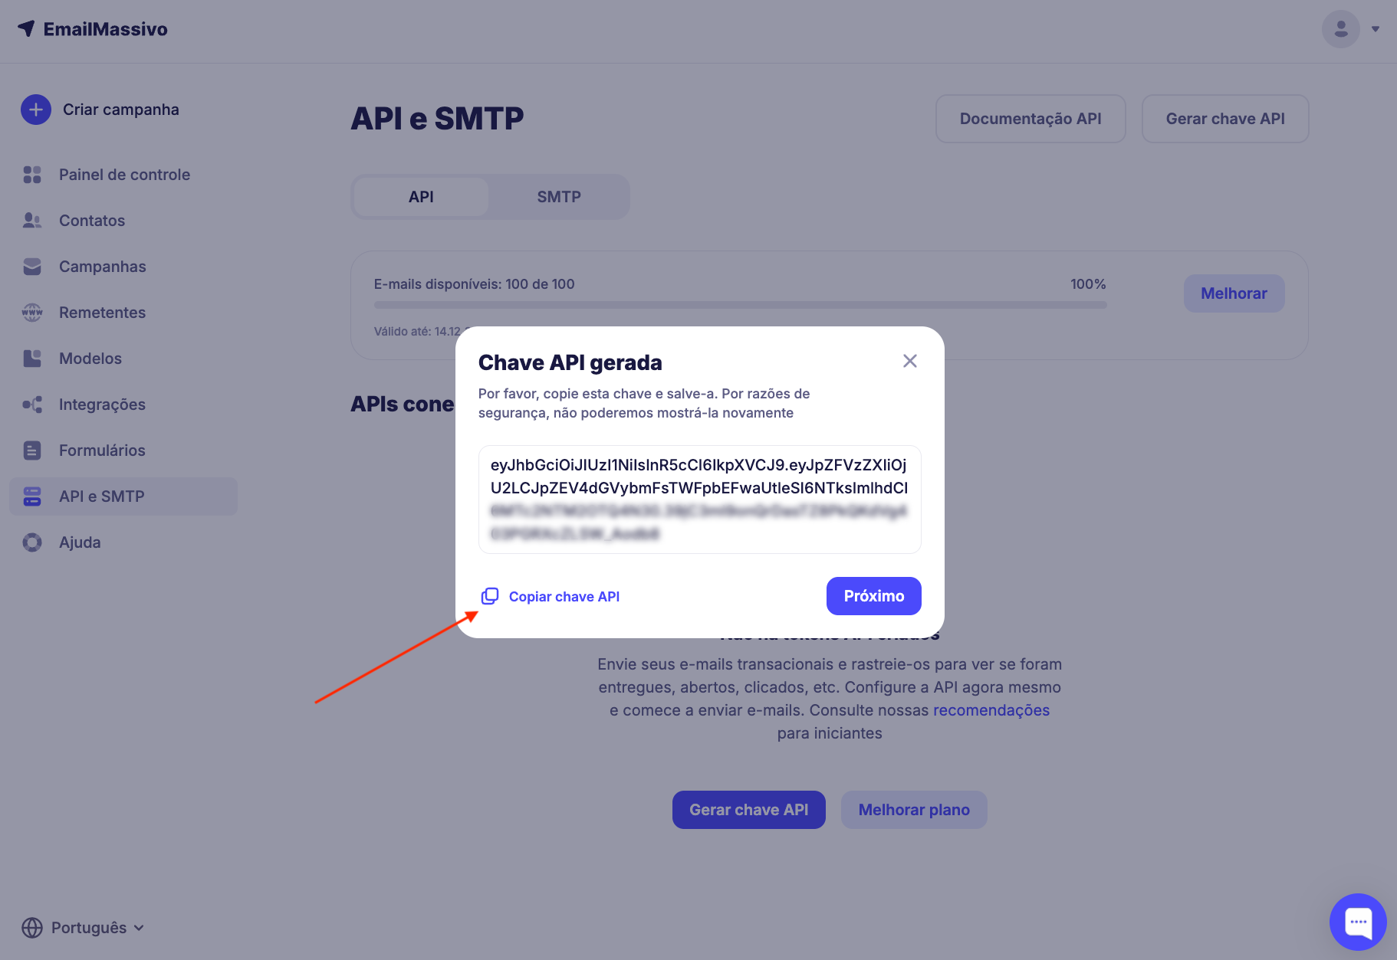This screenshot has height=960, width=1397.
Task: Open the Português language selector
Action: point(83,928)
